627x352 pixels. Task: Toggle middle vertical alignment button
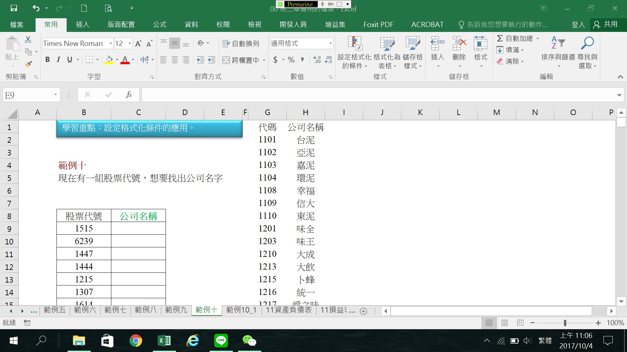point(175,43)
